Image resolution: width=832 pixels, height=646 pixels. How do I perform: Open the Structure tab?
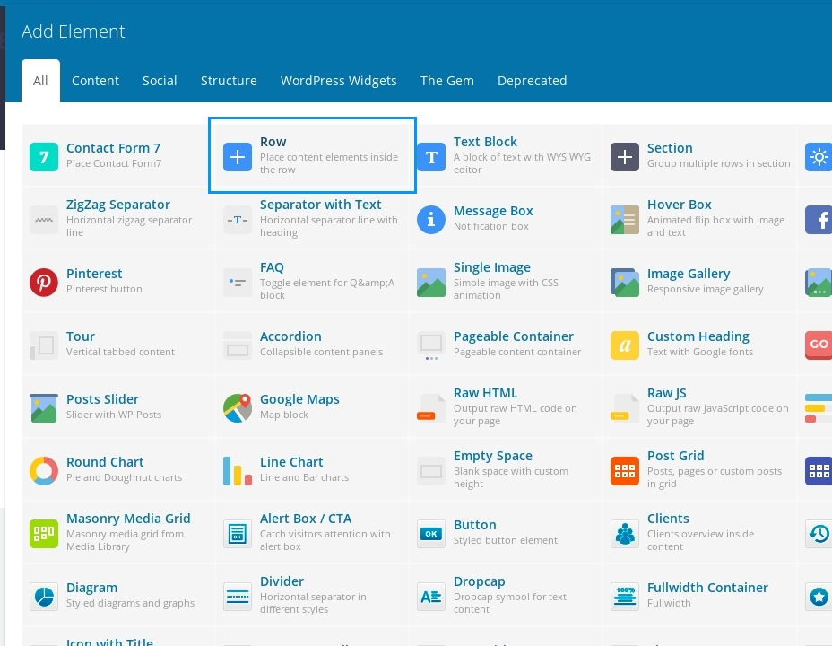pyautogui.click(x=229, y=81)
